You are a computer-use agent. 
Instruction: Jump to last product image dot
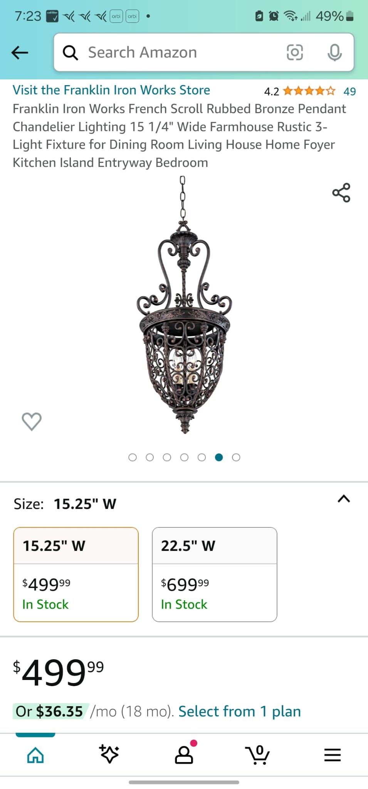tap(236, 457)
